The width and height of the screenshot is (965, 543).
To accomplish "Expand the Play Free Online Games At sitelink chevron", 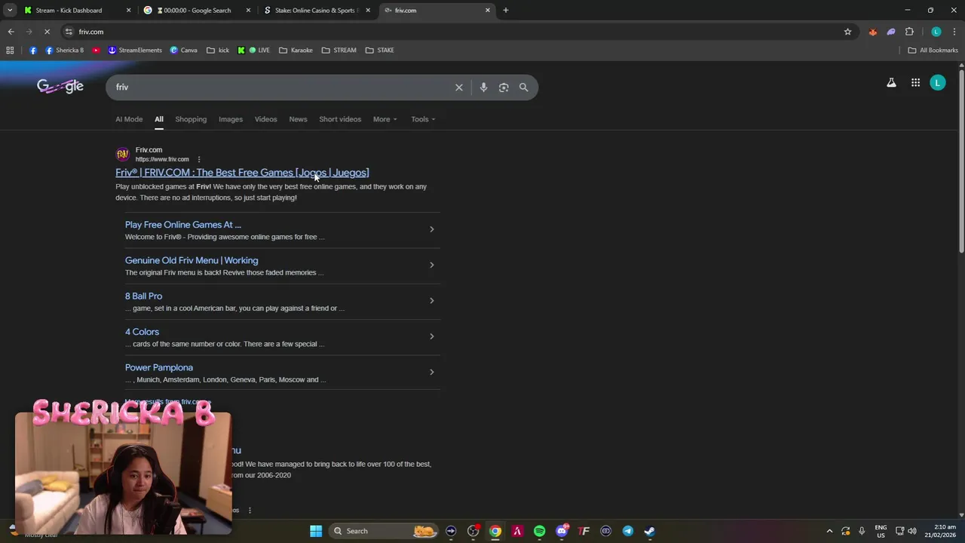I will point(431,229).
